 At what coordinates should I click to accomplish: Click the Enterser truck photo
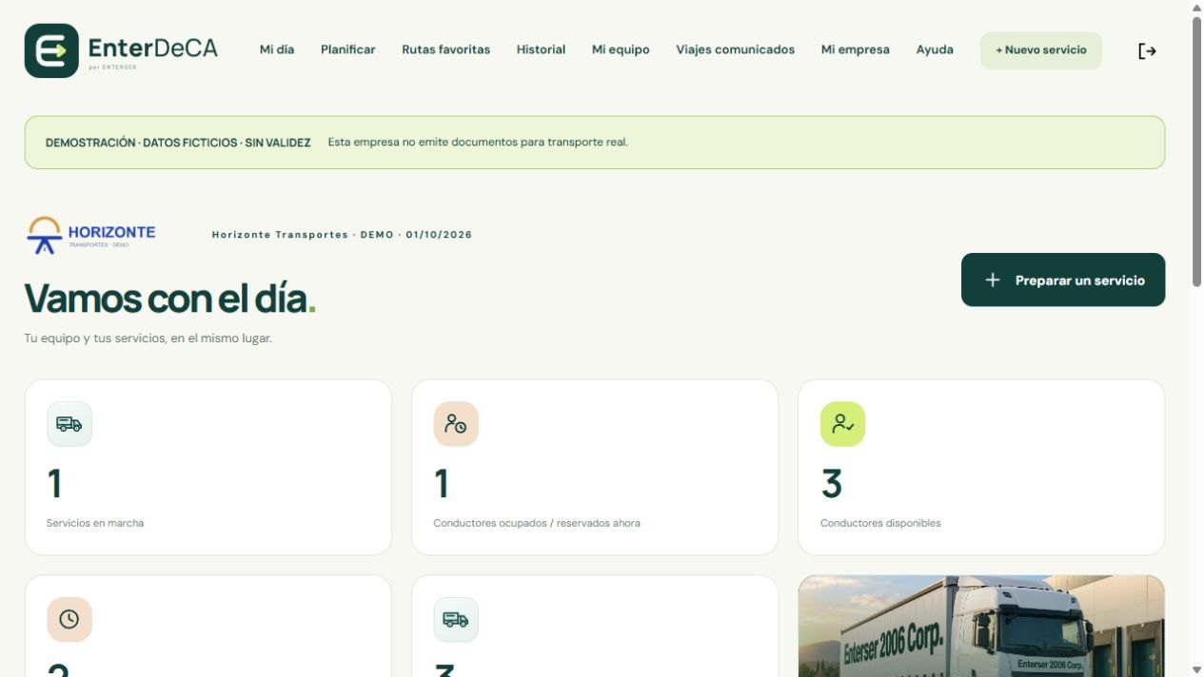click(x=981, y=626)
